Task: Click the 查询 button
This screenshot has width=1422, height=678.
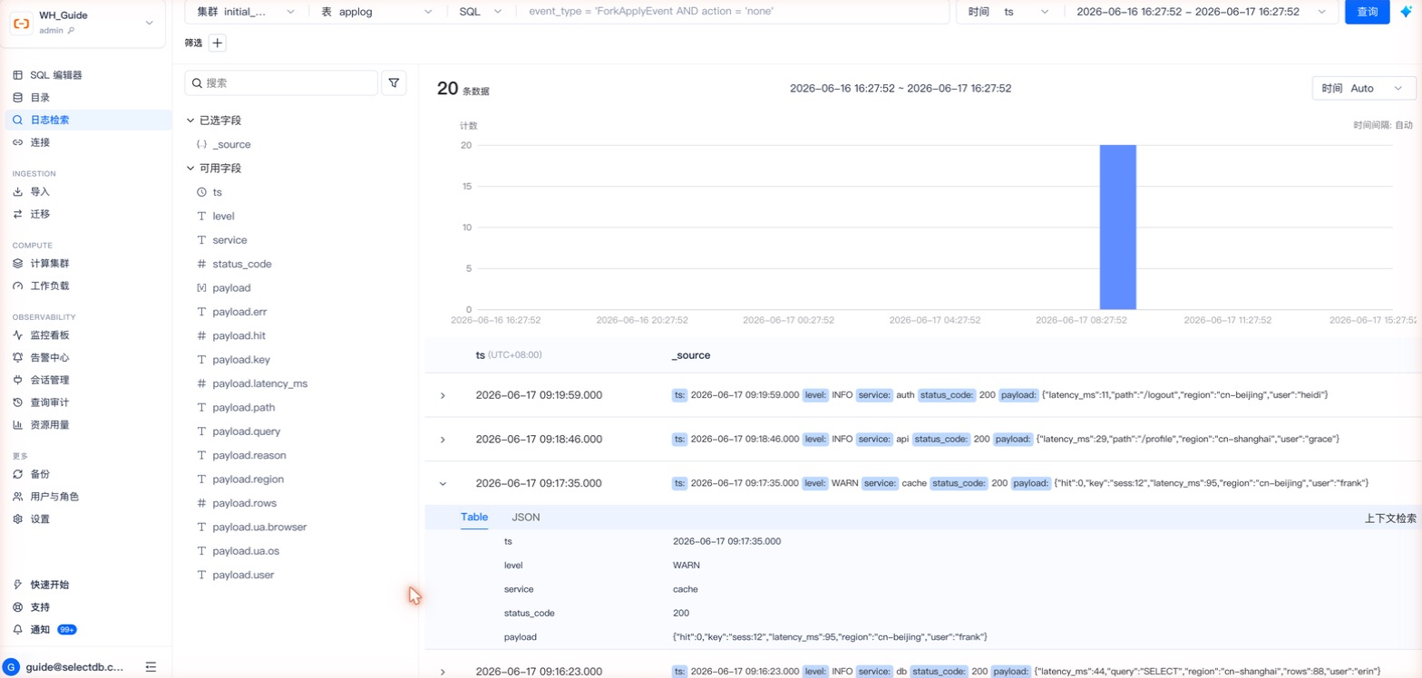Action: click(1367, 12)
